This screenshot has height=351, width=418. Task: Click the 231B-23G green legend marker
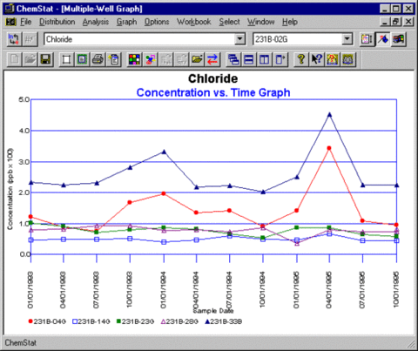(118, 321)
